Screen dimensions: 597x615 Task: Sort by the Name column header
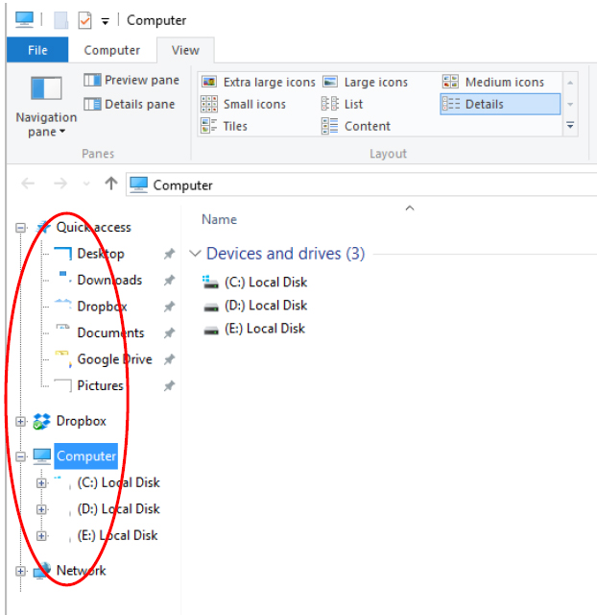(x=219, y=219)
